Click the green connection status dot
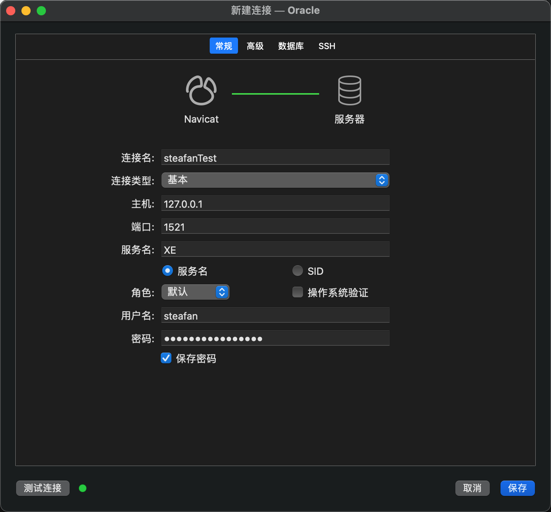551x512 pixels. [x=83, y=488]
